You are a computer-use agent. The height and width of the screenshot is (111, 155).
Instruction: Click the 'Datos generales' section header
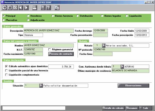pyautogui.click(x=13, y=26)
